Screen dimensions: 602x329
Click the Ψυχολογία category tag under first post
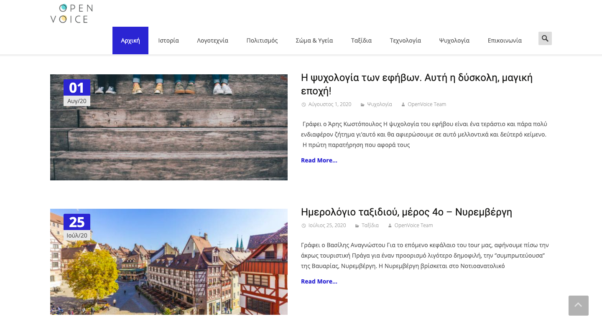379,104
